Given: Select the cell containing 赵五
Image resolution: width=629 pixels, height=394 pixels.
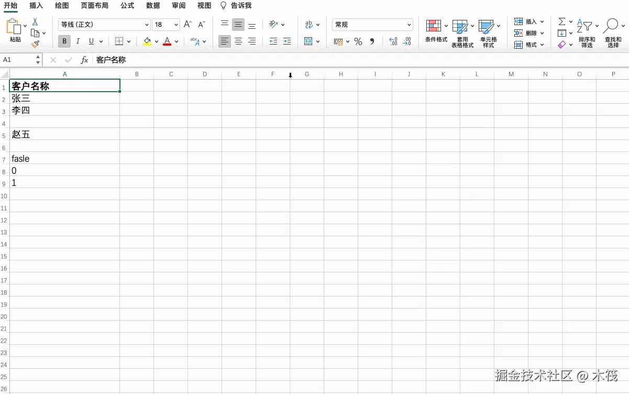Looking at the screenshot, I should tap(65, 134).
